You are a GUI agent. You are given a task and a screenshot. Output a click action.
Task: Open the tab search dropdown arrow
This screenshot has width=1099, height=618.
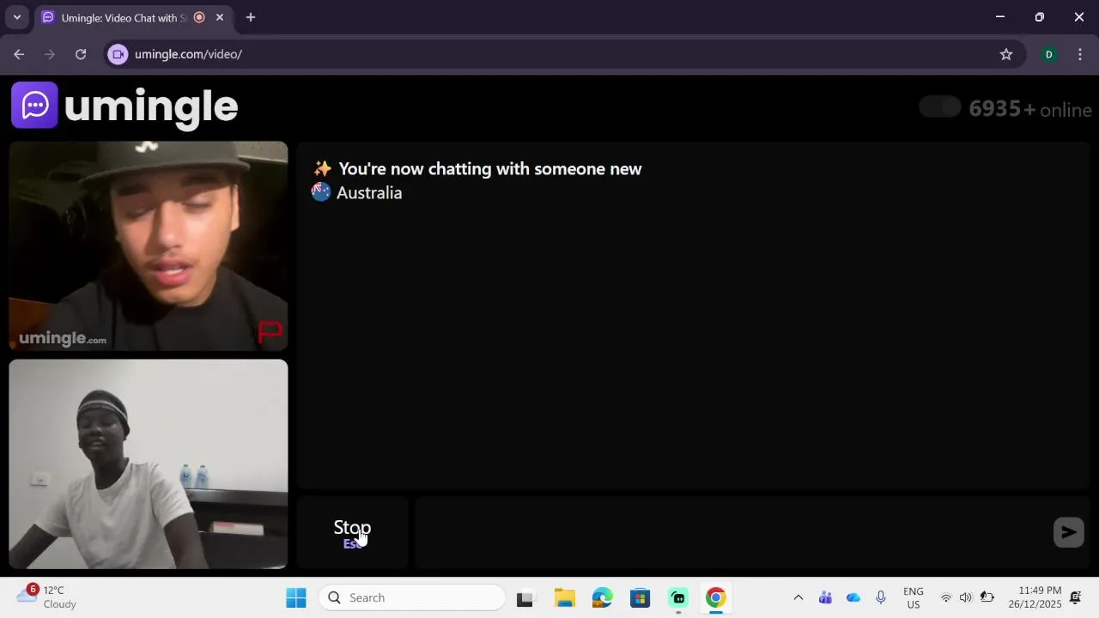[16, 17]
